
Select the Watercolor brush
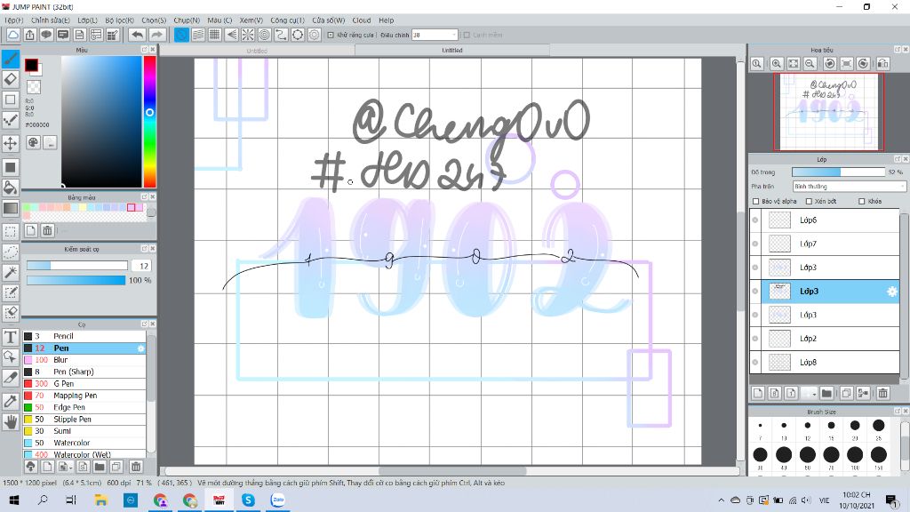[84, 443]
